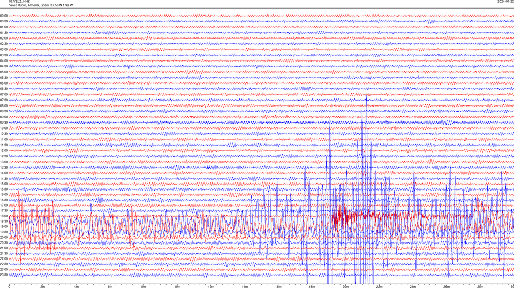Select the 12:00 trace time label
Viewport: 514px width, 289px height.
(x=4, y=150)
